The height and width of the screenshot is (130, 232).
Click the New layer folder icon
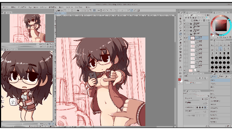click(x=196, y=21)
